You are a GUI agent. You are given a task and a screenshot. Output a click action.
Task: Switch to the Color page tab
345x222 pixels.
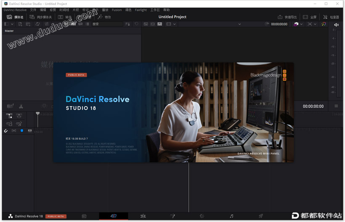(202, 216)
